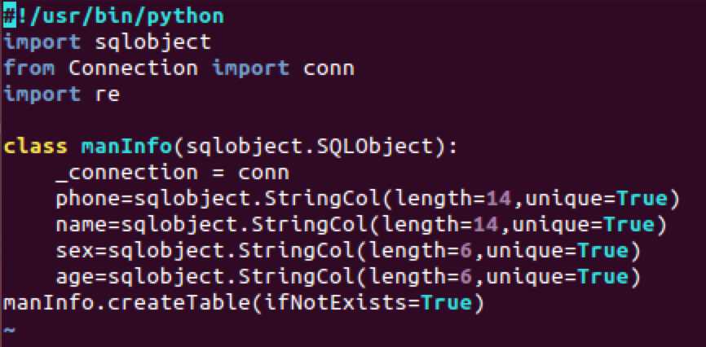Click the highlighted # cursor on the shebang line
706x347 pixels.
click(x=10, y=16)
